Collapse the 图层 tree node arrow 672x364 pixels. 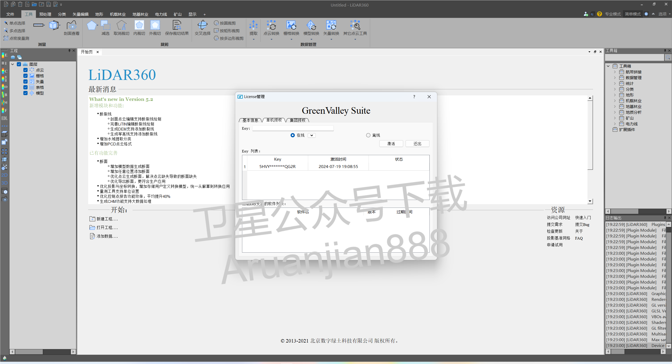[12, 64]
